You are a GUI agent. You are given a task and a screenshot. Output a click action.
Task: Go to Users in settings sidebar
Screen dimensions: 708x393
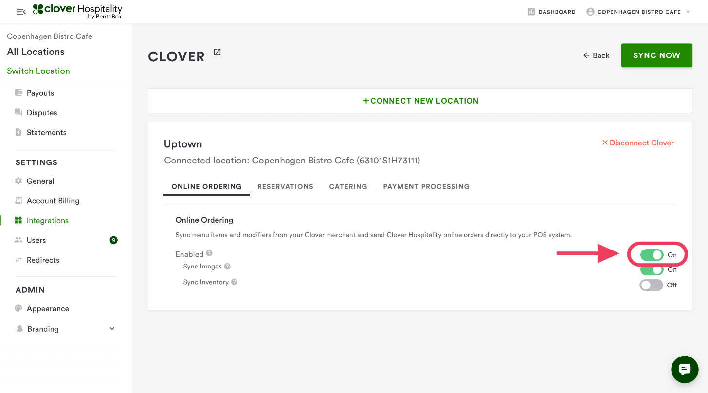pos(36,240)
